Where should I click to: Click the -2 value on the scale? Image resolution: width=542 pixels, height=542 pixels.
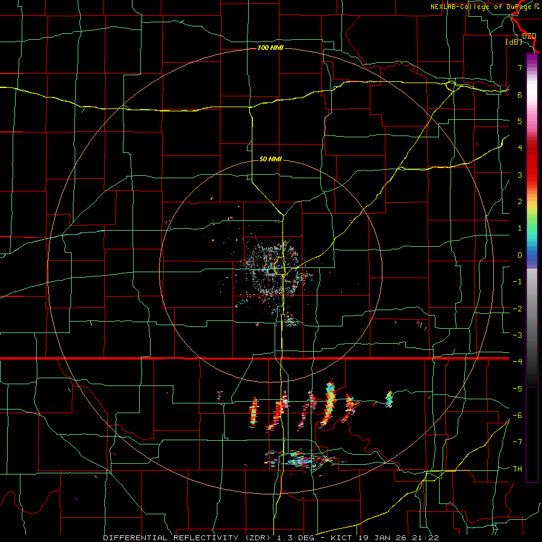tap(517, 309)
